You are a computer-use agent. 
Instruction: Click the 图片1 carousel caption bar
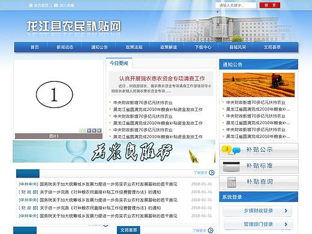(59, 136)
